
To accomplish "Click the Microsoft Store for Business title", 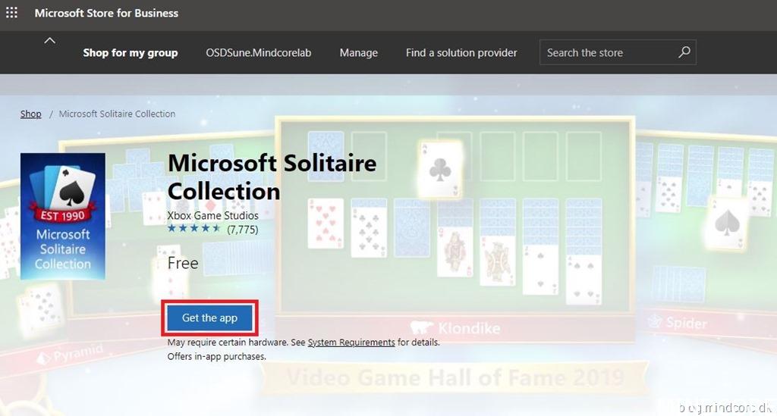I will click(x=106, y=13).
